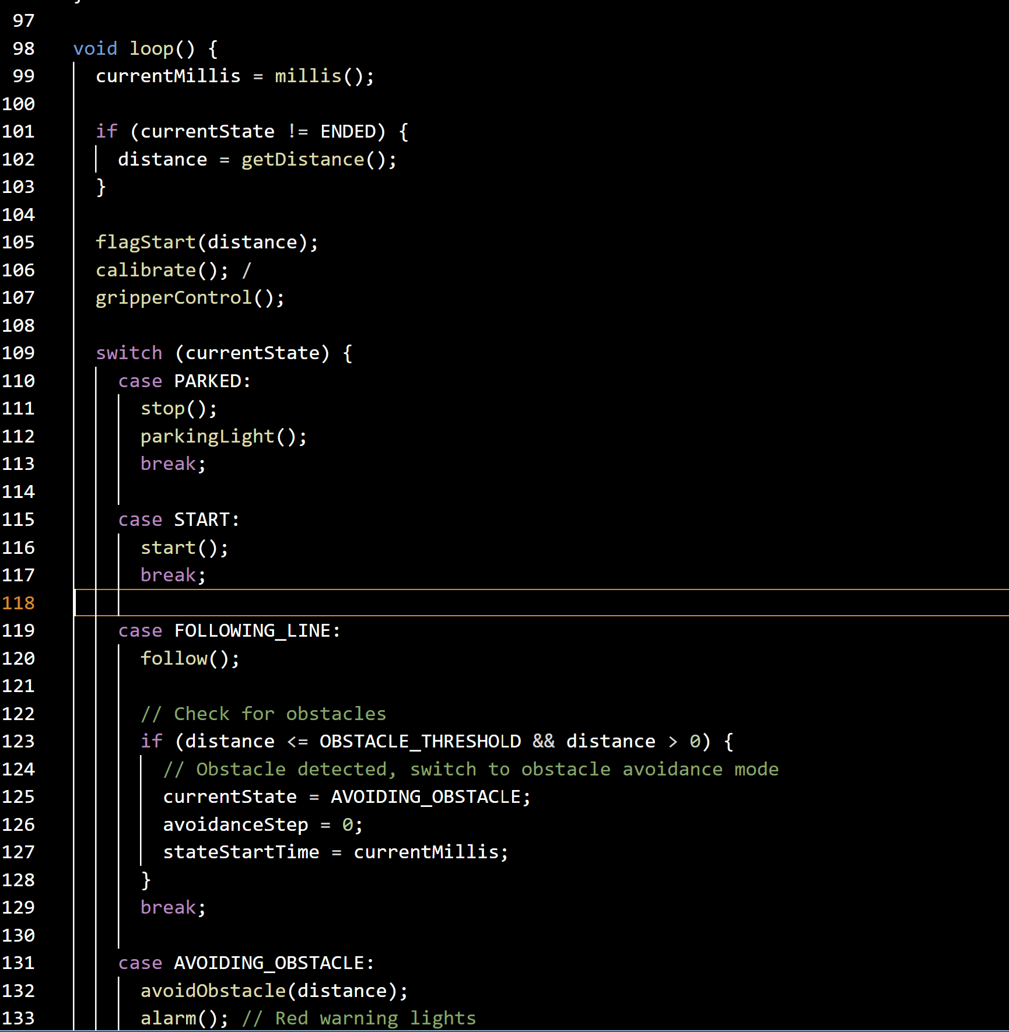Click on 'void' keyword of loop function
This screenshot has height=1032, width=1009.
coord(95,48)
